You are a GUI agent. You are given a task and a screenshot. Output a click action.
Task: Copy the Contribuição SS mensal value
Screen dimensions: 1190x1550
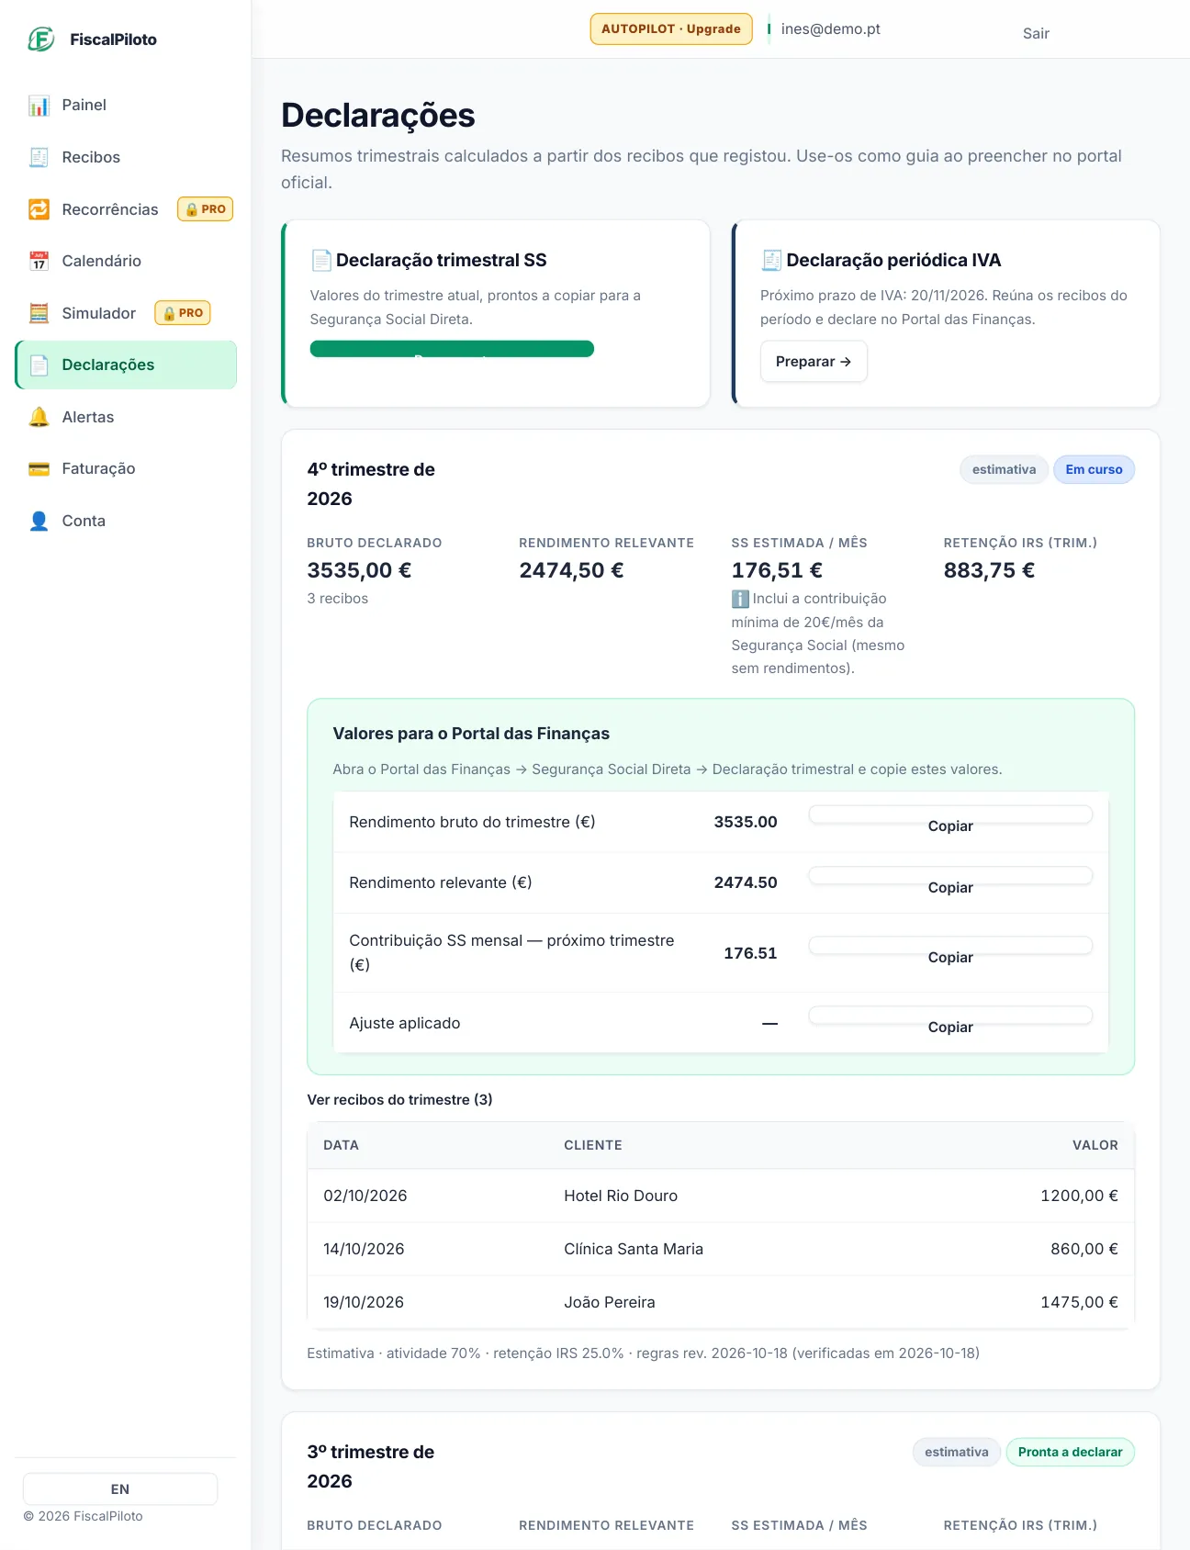tap(950, 946)
